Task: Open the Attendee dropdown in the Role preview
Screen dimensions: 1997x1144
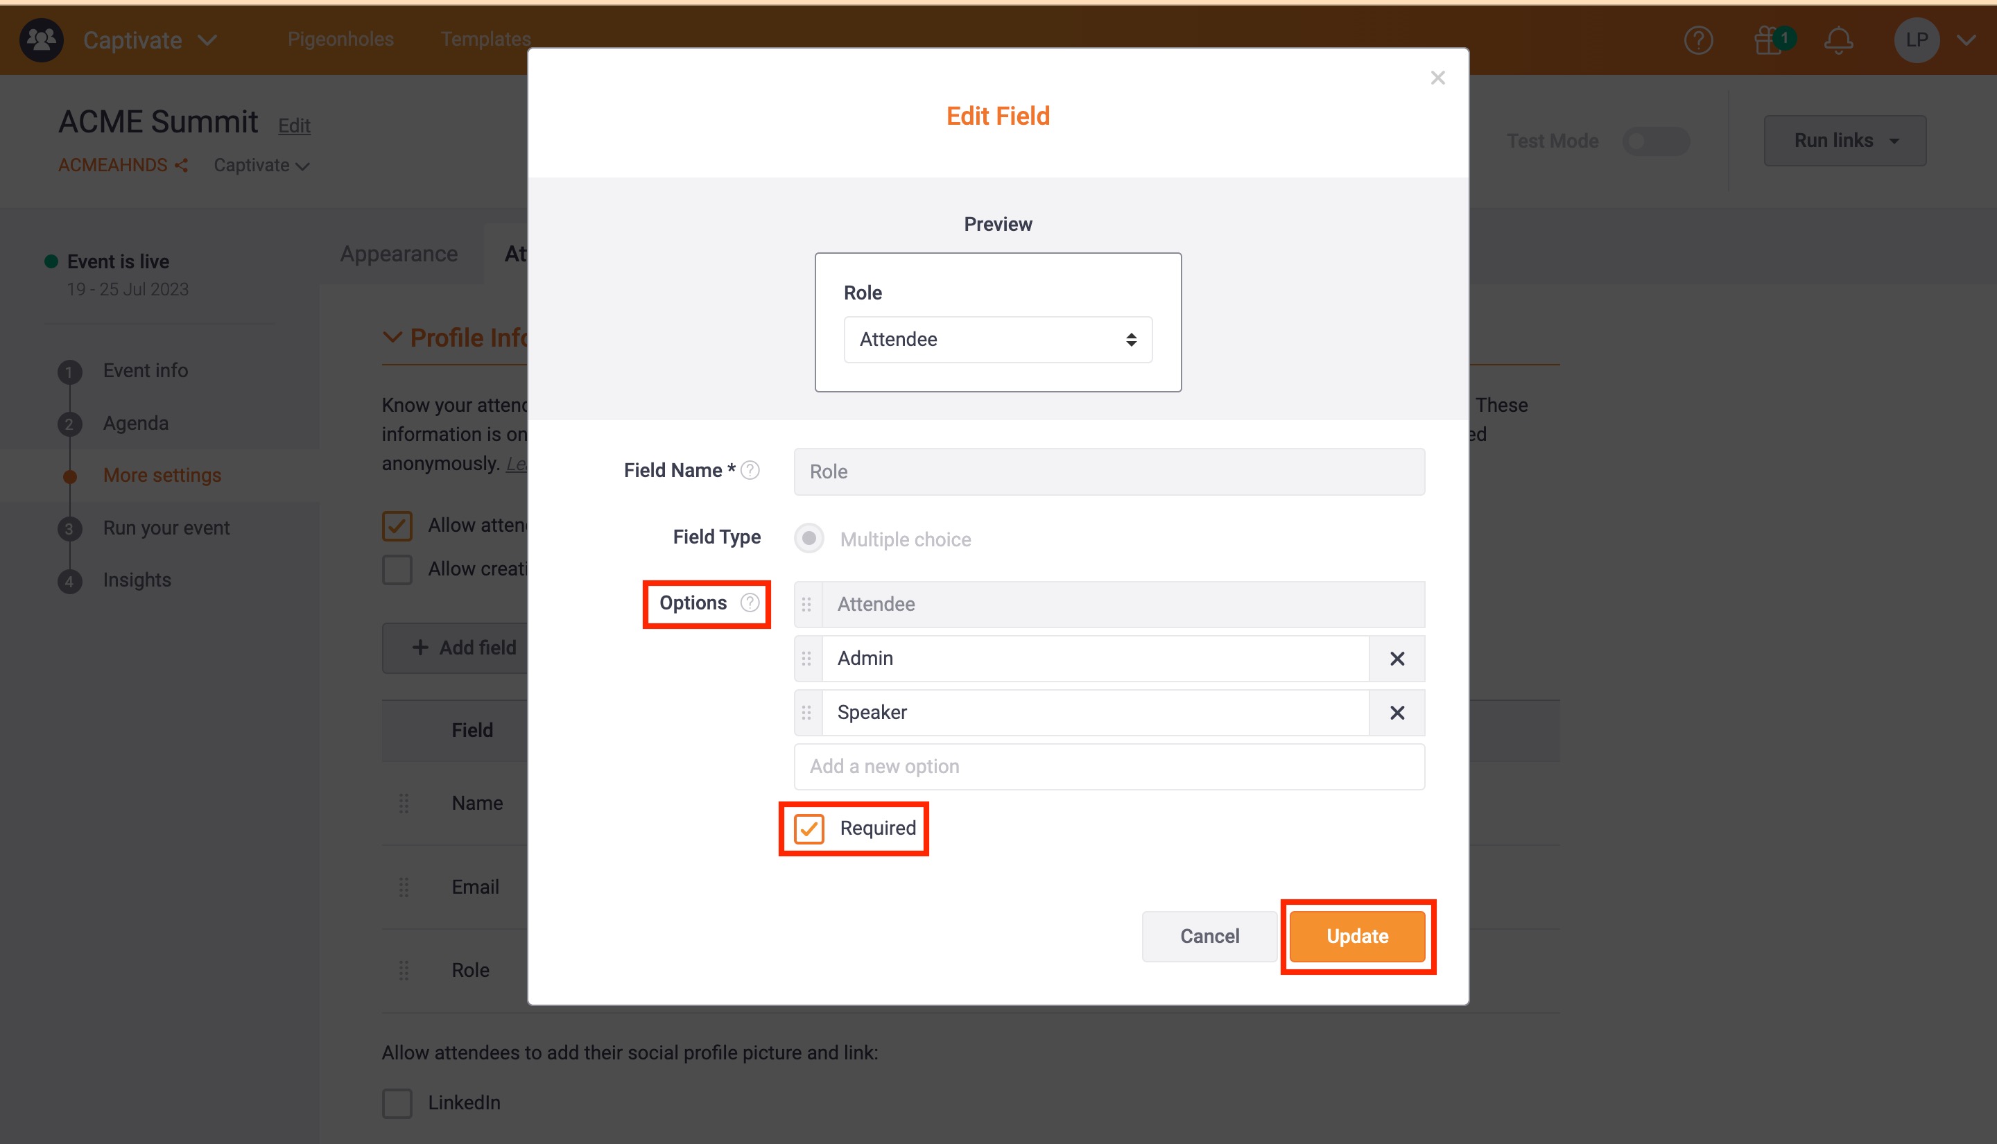Action: [x=998, y=340]
